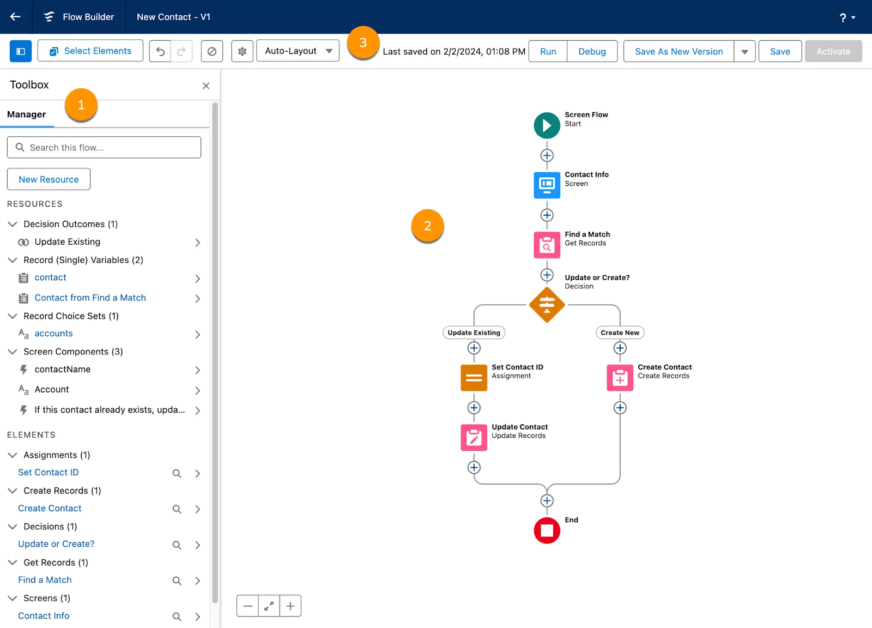Open the Help menu dropdown

coord(846,17)
